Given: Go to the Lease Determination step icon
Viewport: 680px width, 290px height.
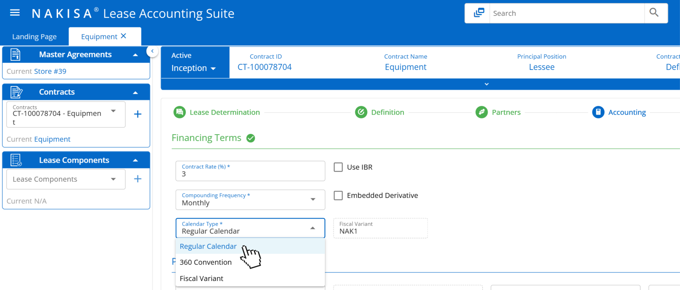Looking at the screenshot, I should [x=180, y=112].
